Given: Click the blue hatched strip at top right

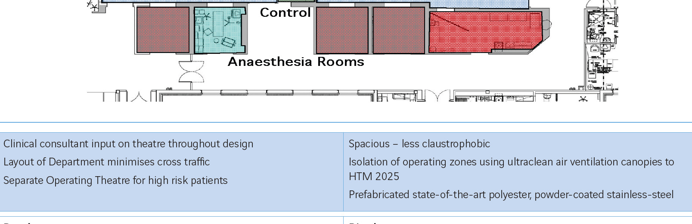Looking at the screenshot, I should [479, 3].
